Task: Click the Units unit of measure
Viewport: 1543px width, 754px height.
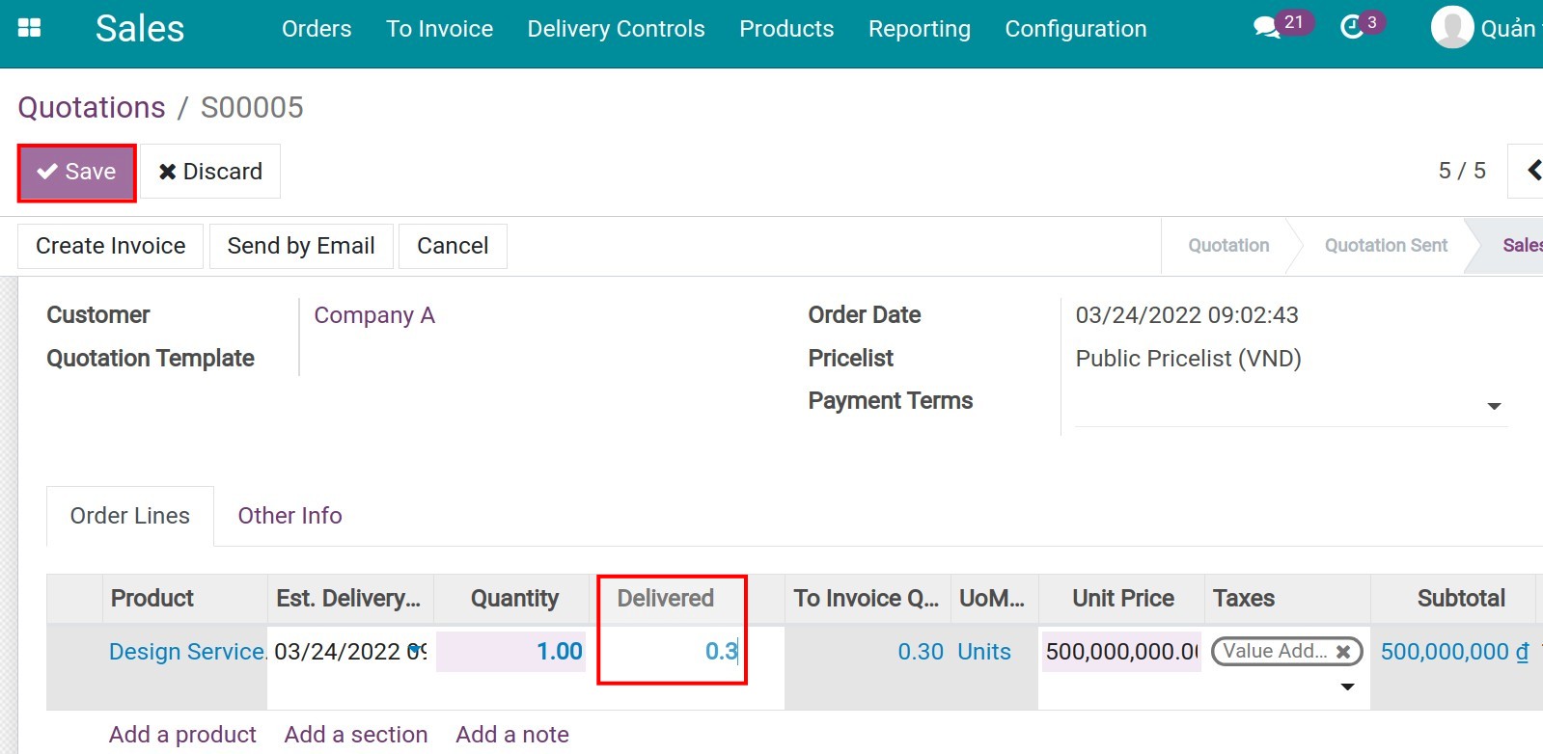Action: coord(984,652)
